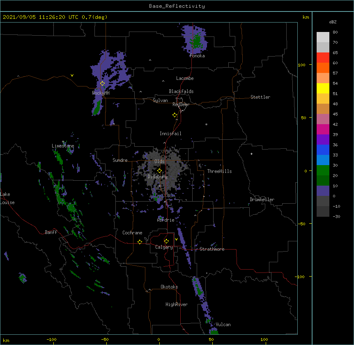Viewport: 354px width, 345px height.
Task: Pick the orange 57-60 dBZ legend swatch
Action: [323, 68]
